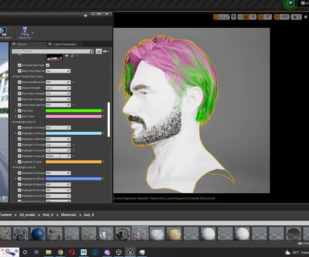The image size is (309, 257).
Task: Navigate to Materials folder in breadcrumb
Action: (68, 215)
